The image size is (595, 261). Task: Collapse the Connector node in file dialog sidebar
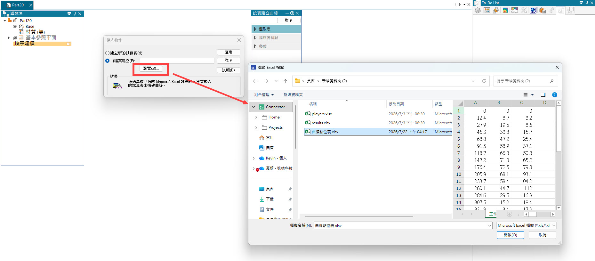pos(254,107)
